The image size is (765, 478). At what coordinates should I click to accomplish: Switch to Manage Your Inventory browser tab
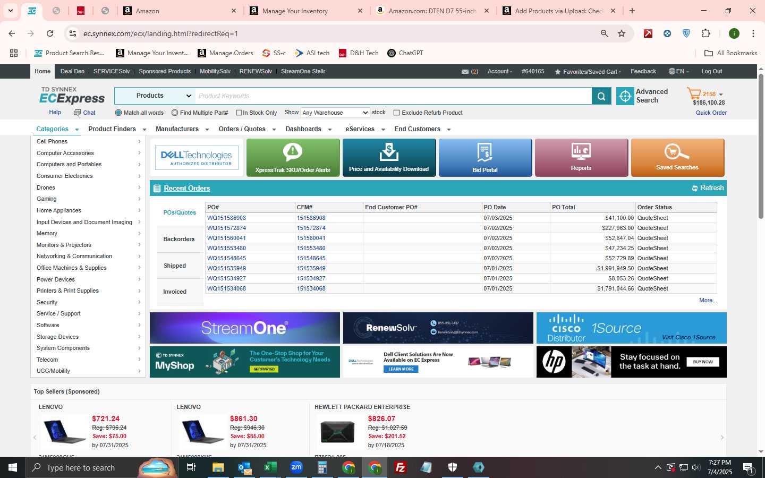[x=307, y=11]
